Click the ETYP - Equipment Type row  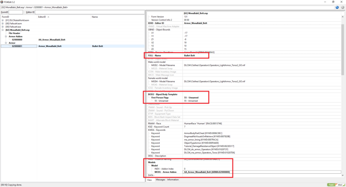244,114
